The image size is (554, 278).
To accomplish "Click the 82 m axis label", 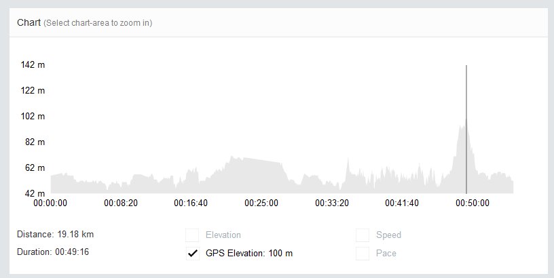I will 35,142.
